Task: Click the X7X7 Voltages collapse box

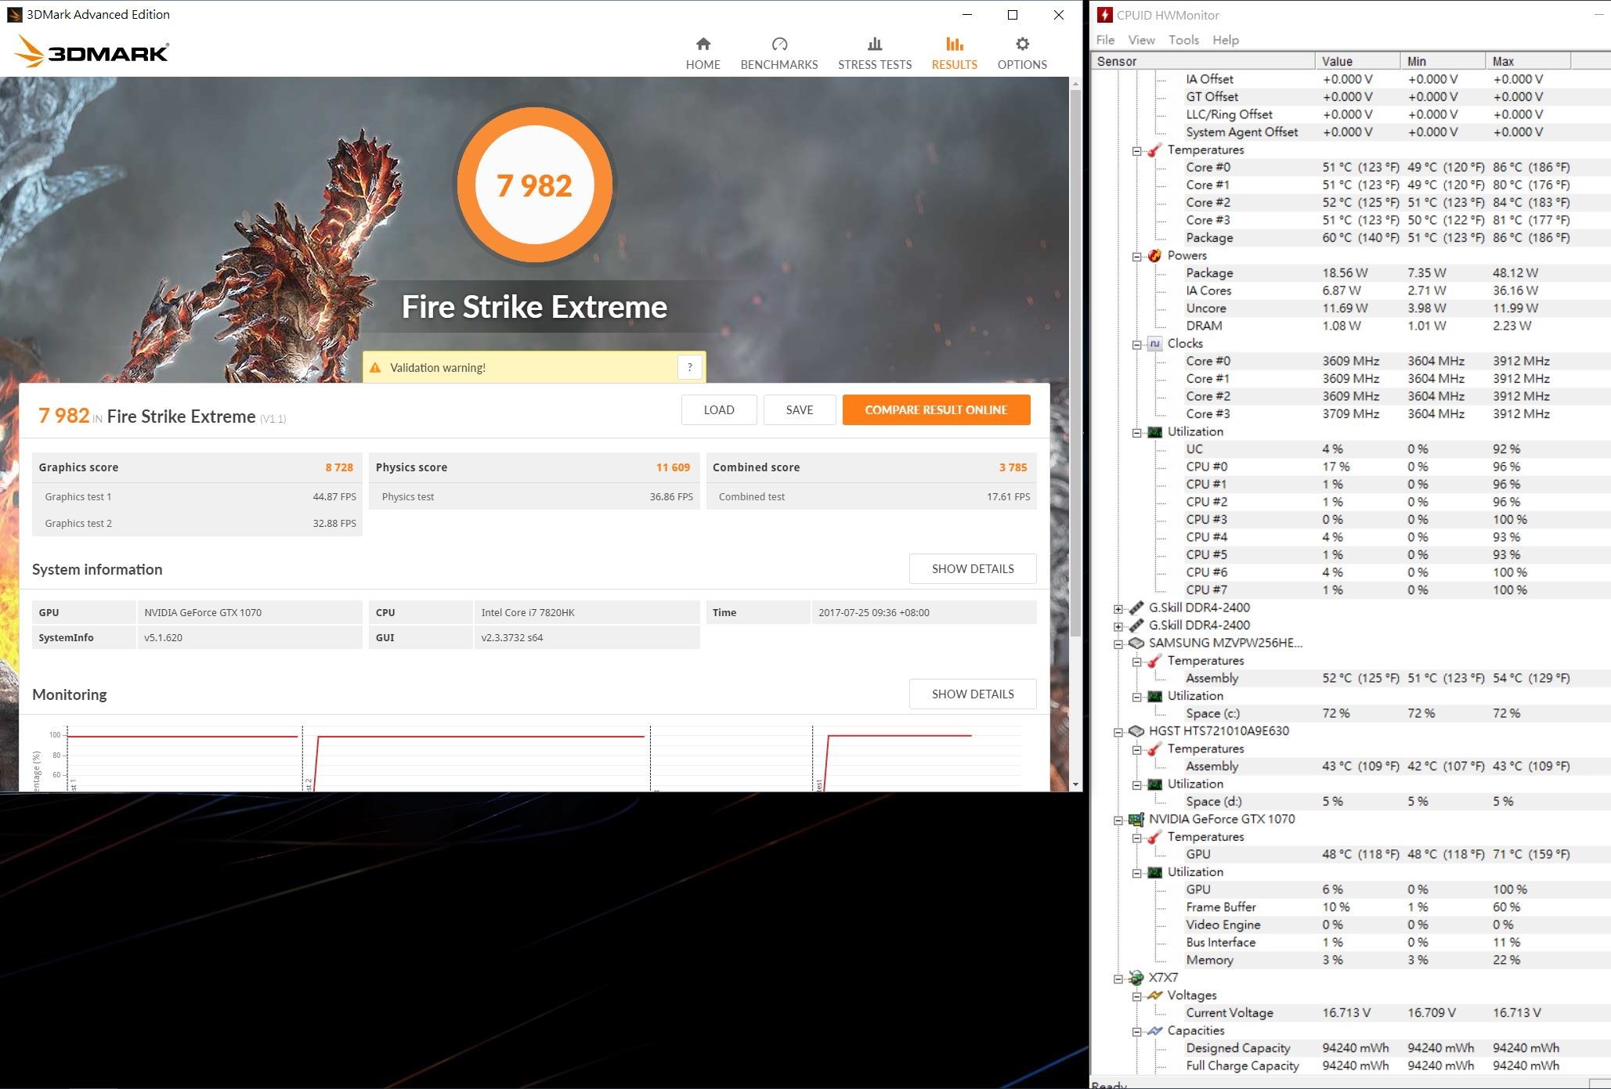Action: point(1136,997)
